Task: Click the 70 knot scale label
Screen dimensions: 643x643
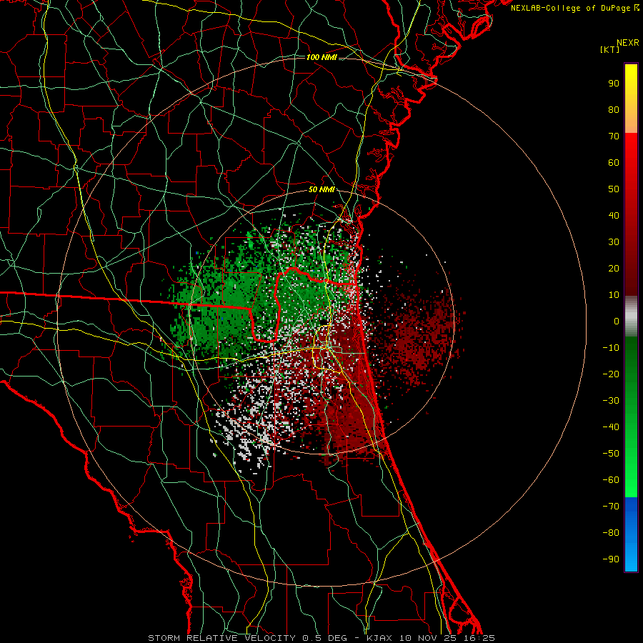Action: click(x=614, y=136)
